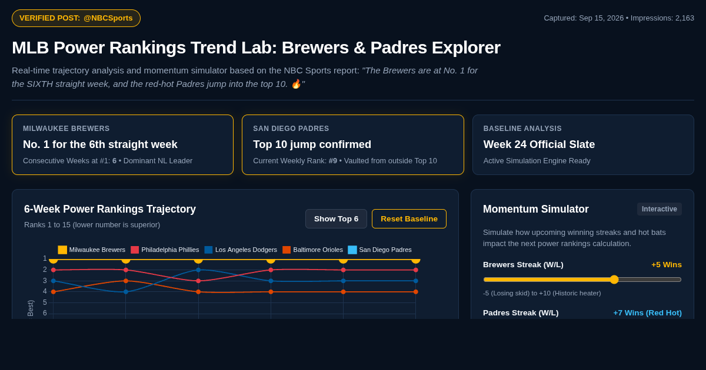The height and width of the screenshot is (370, 706).
Task: Click the 'Momentum Simulator' heading
Action: [x=536, y=209]
